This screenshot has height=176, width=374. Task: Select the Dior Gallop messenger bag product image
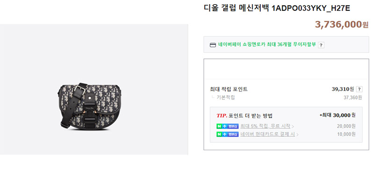[x=90, y=106]
